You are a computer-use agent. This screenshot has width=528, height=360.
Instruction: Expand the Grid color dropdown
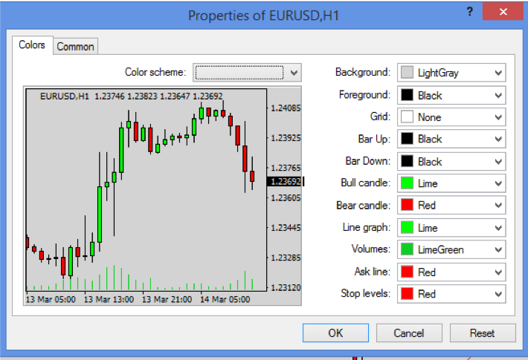[451, 117]
